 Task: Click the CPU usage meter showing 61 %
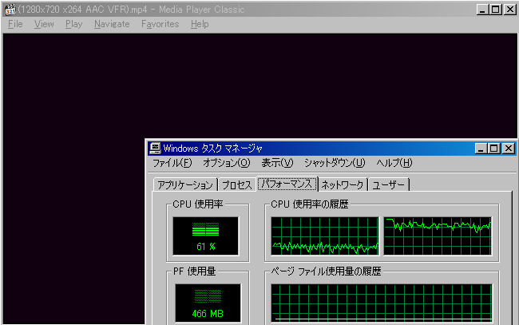(x=205, y=236)
